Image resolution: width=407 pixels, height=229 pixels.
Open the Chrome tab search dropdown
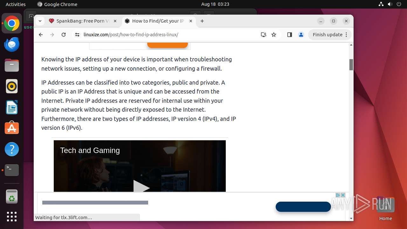click(40, 21)
